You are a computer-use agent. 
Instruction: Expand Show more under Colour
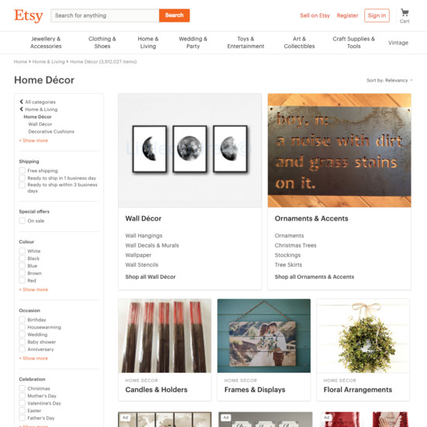33,290
